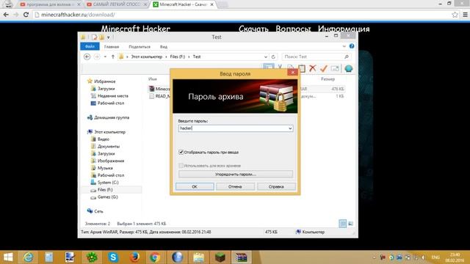Click the blue shell icon at toolbar's right end
This screenshot has height=264, width=470.
tap(348, 68)
